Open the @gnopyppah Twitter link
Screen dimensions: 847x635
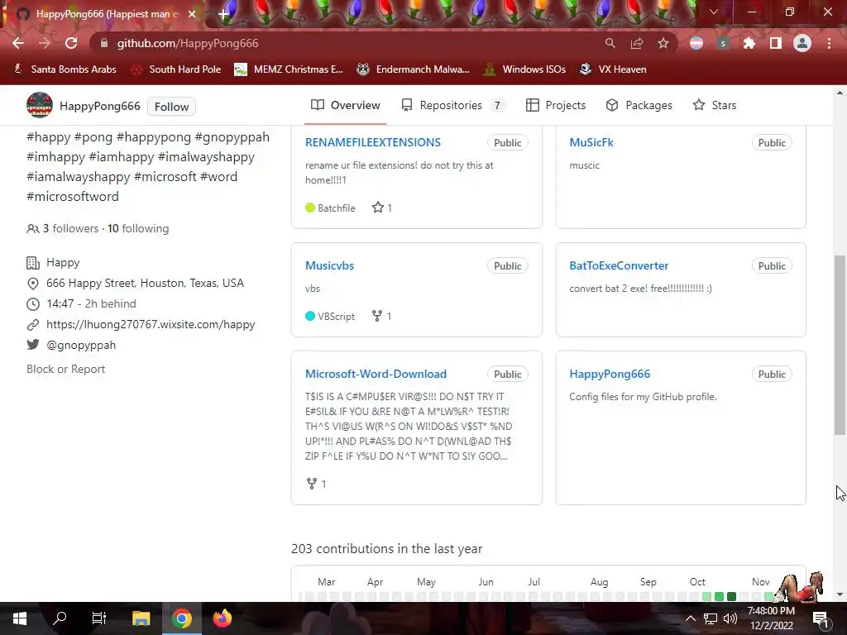point(81,345)
